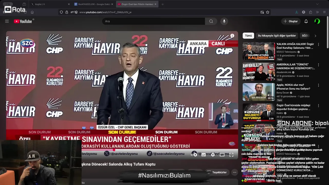Toggle subtitles in the video player
This screenshot has height=185, width=329.
pos(204,155)
